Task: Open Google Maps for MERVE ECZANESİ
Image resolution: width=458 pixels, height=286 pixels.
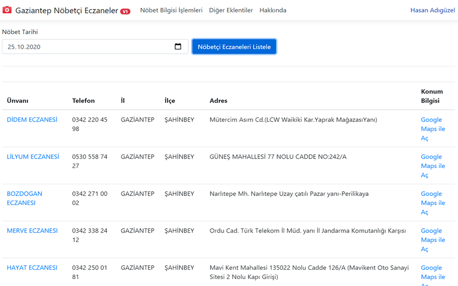Action: tap(433, 240)
